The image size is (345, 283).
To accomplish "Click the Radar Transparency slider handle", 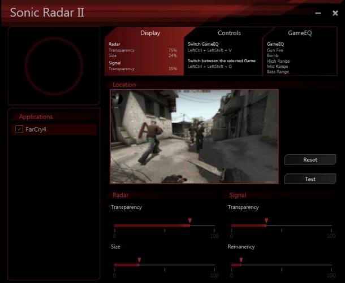I will tap(189, 221).
